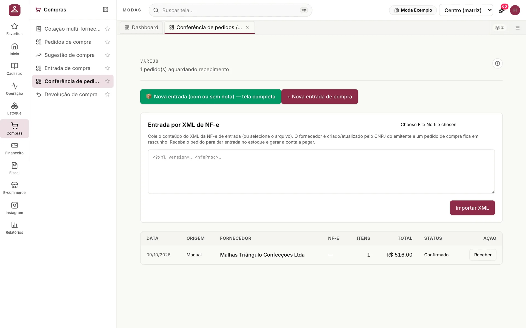Open Sugestão de compra in the sidebar

[69, 55]
